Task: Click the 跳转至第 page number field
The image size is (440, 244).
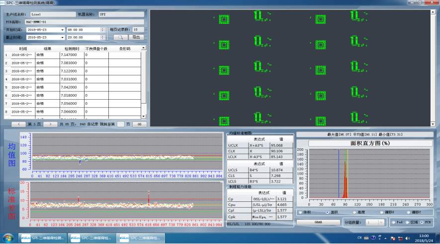Action: 121,124
